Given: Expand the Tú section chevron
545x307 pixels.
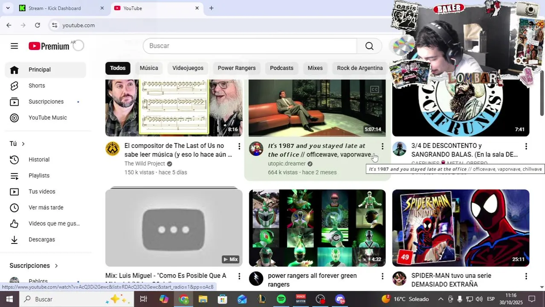Looking at the screenshot, I should point(23,144).
